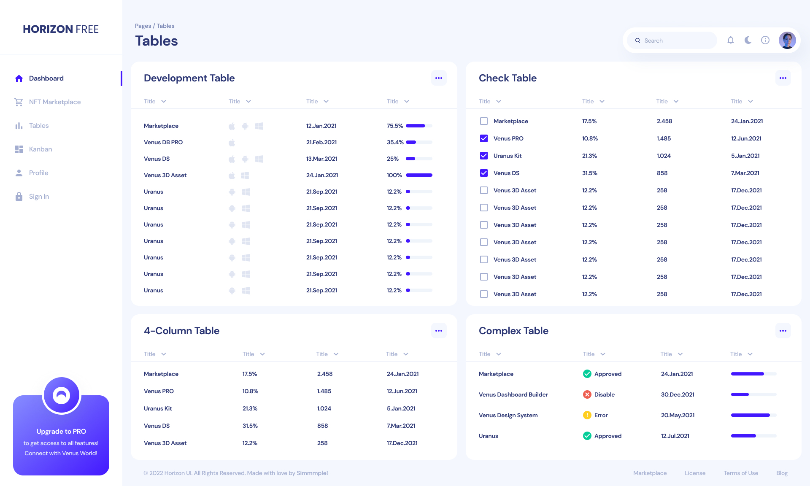The width and height of the screenshot is (810, 486).
Task: Open Check Table three-dot options
Action: coord(783,78)
